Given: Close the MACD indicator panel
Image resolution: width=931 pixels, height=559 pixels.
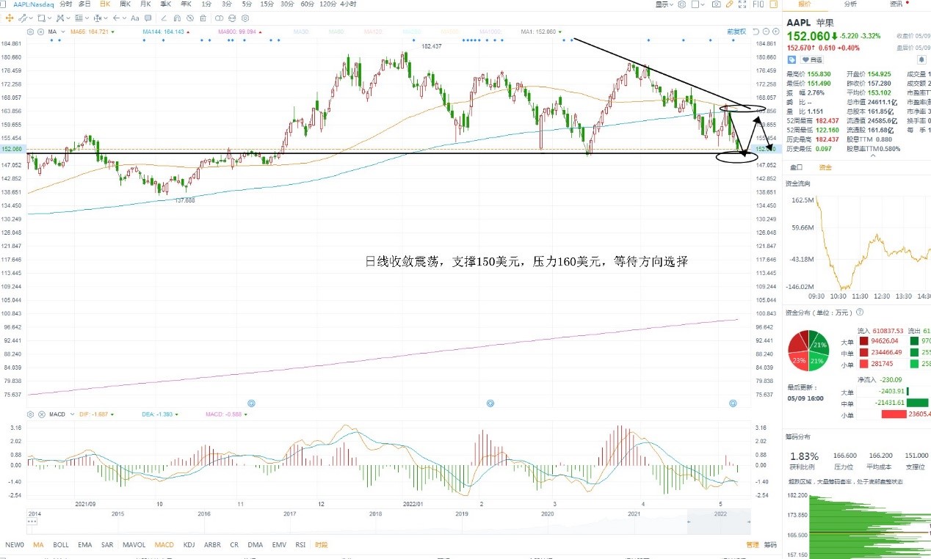Looking at the screenshot, I should (x=40, y=414).
